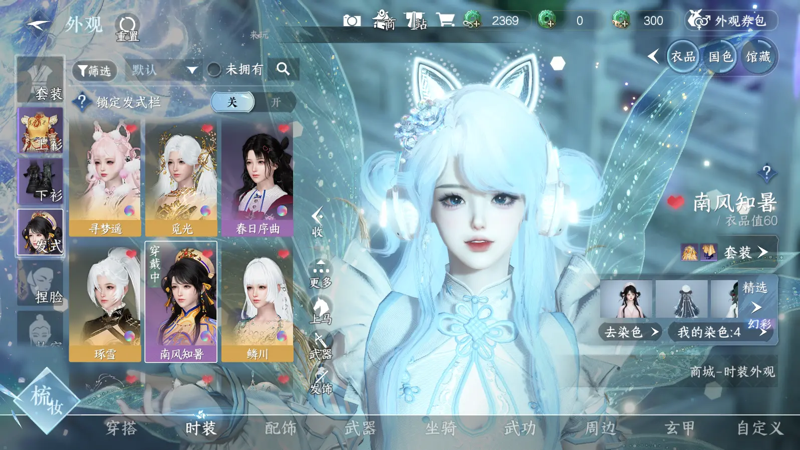Open the 站 station icon
The height and width of the screenshot is (450, 800).
pos(416,21)
